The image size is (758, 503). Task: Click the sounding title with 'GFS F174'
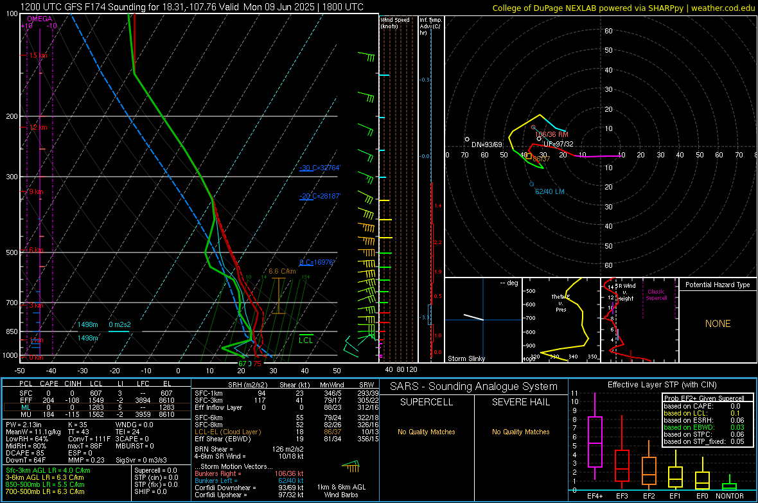192,7
